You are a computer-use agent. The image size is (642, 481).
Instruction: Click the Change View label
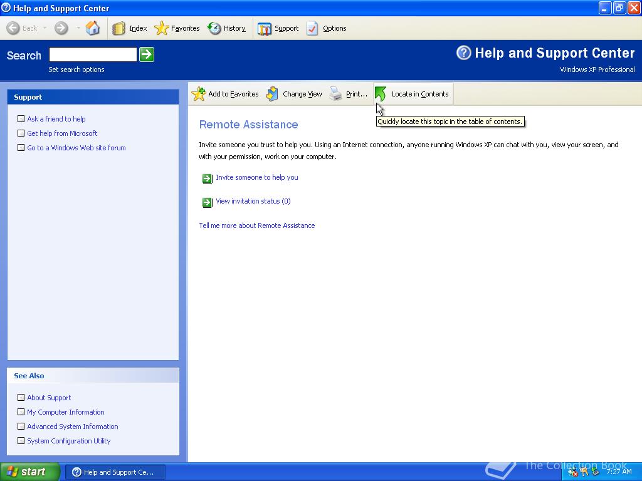click(x=302, y=94)
